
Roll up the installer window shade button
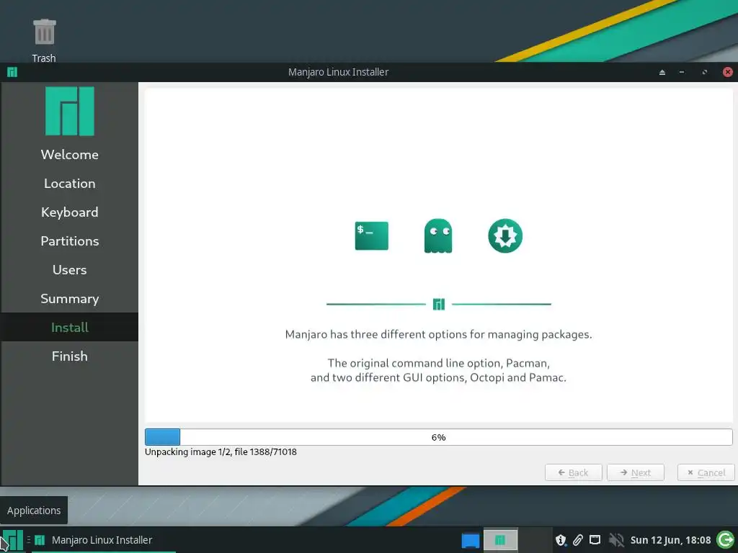coord(662,73)
